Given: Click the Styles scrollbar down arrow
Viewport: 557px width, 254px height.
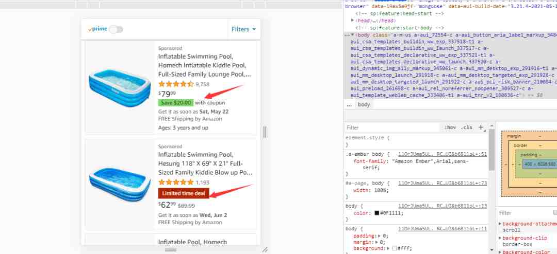Looking at the screenshot, I should tap(492, 250).
